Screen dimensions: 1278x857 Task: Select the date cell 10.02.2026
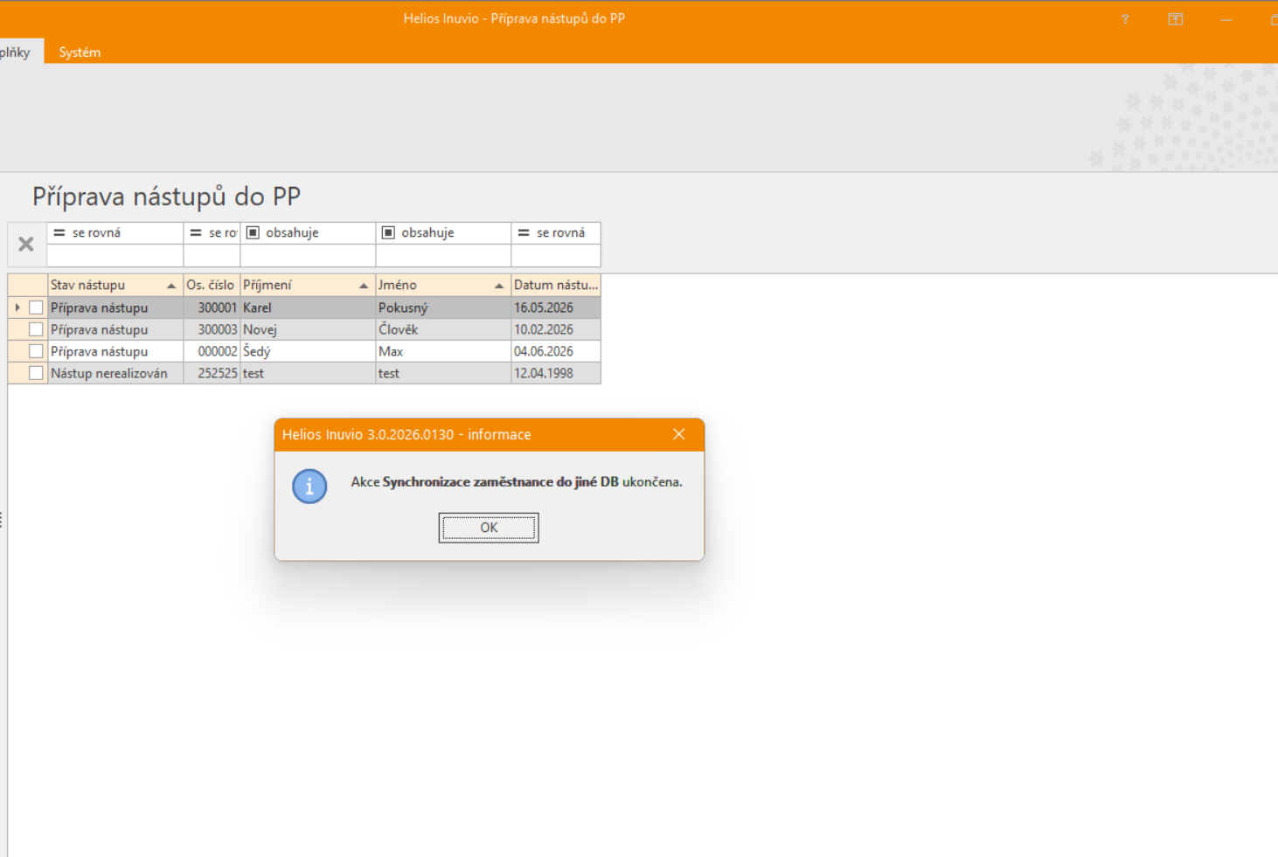(556, 329)
